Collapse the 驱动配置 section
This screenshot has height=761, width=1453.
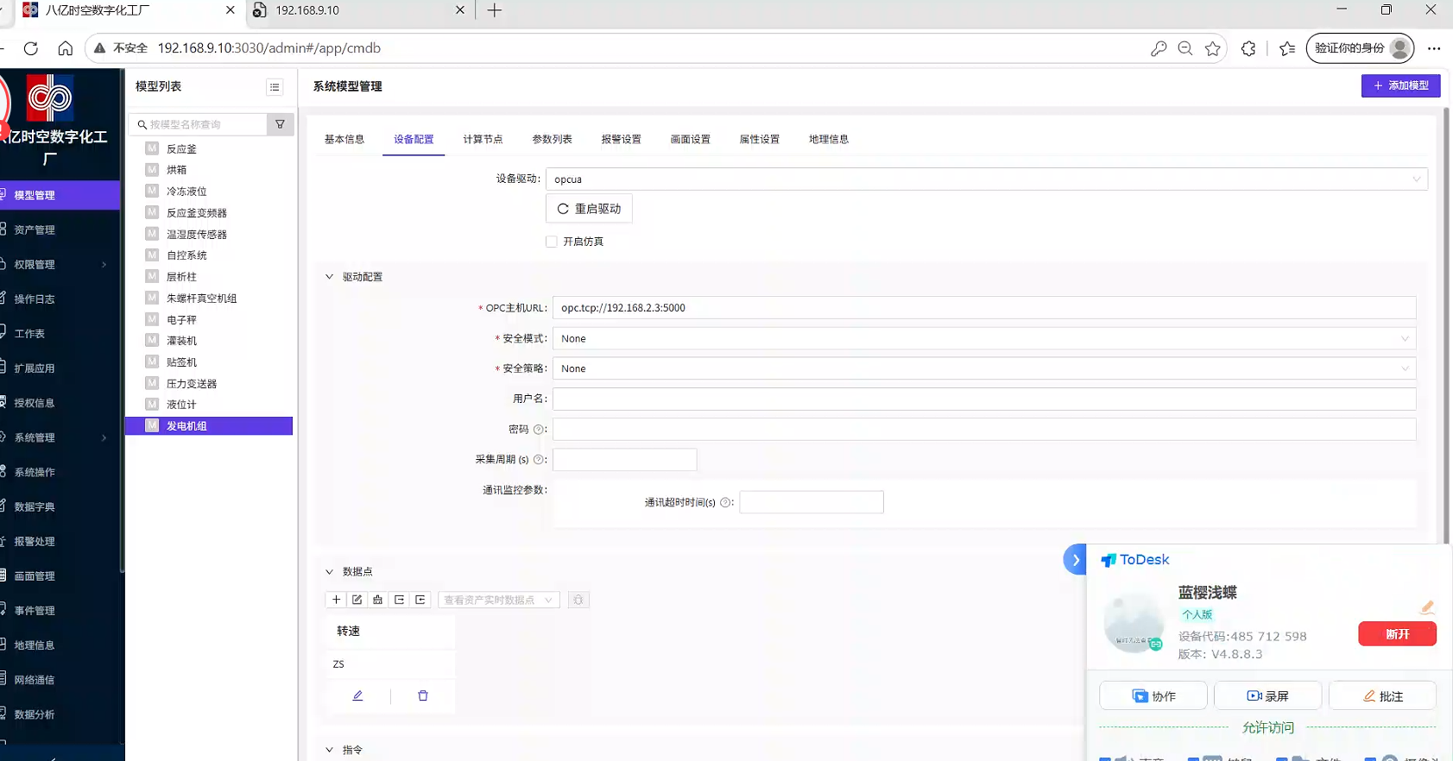pyautogui.click(x=329, y=277)
